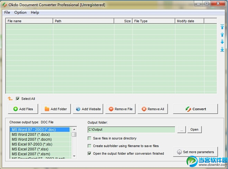Open the Option menu

tap(20, 12)
